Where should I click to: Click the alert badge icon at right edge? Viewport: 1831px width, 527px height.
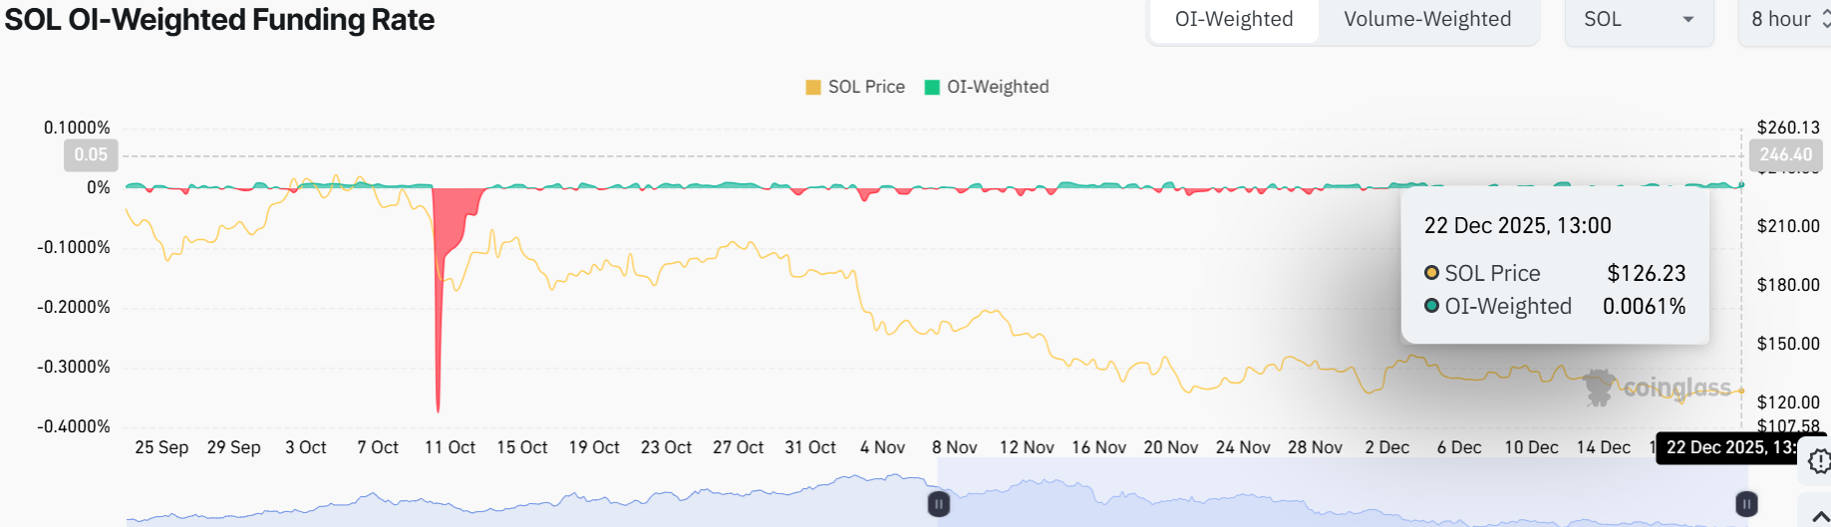pos(1819,461)
